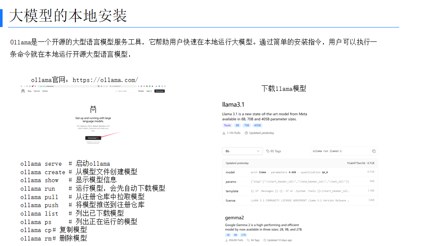Click the '9B' tag under gemma2
The width and height of the screenshot is (433, 246).
click(x=235, y=235)
